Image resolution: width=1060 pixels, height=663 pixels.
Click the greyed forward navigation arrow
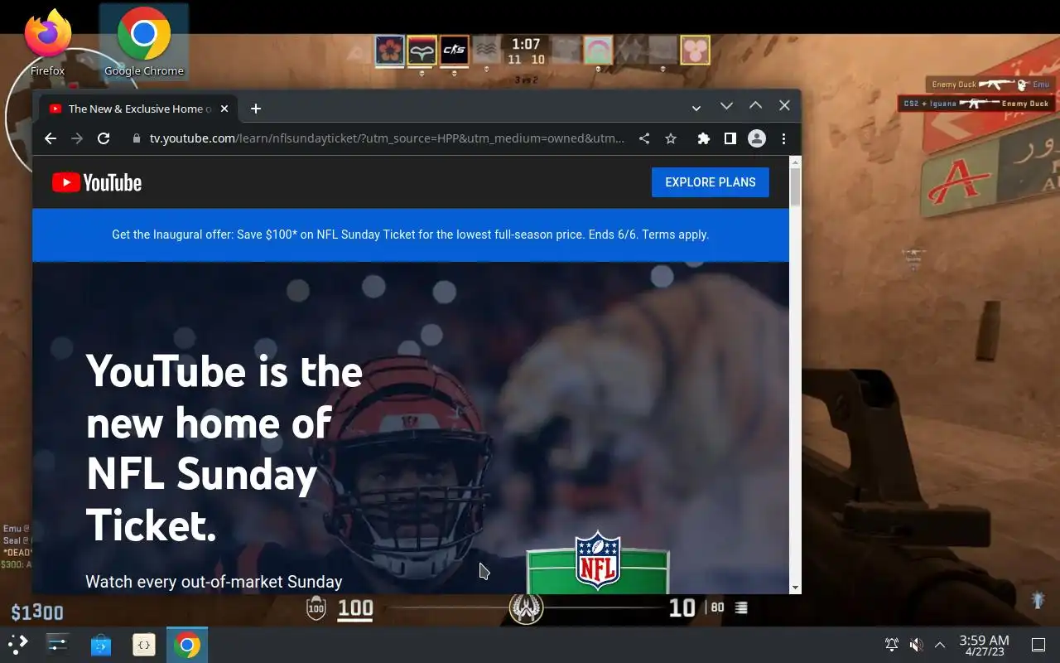[x=77, y=138]
